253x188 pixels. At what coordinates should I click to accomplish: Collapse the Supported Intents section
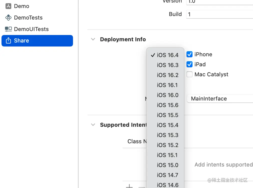click(x=93, y=125)
